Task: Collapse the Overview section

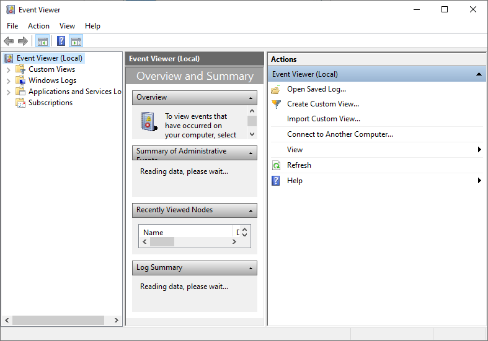Action: click(251, 98)
